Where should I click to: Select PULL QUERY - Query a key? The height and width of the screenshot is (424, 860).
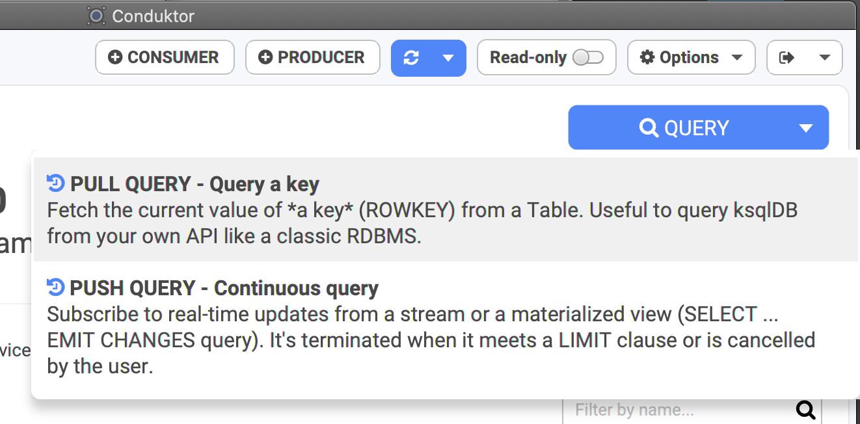pos(446,210)
